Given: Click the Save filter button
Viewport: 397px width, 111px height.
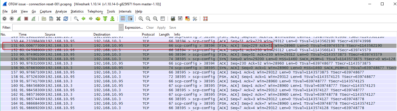Looking at the screenshot, I should click(x=173, y=28).
